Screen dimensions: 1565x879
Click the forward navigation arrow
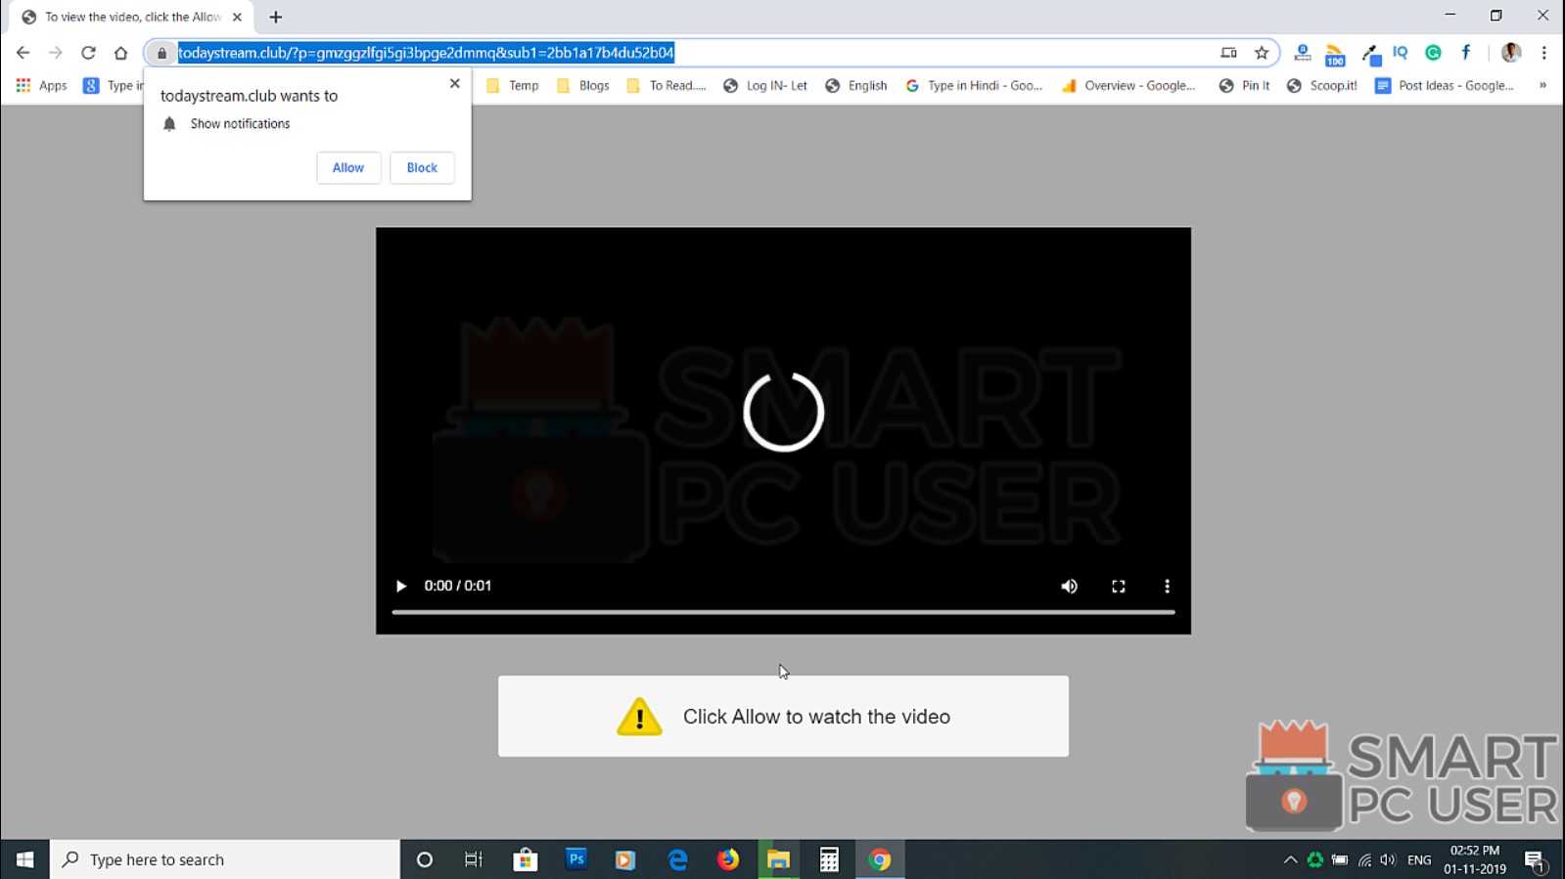coord(56,53)
